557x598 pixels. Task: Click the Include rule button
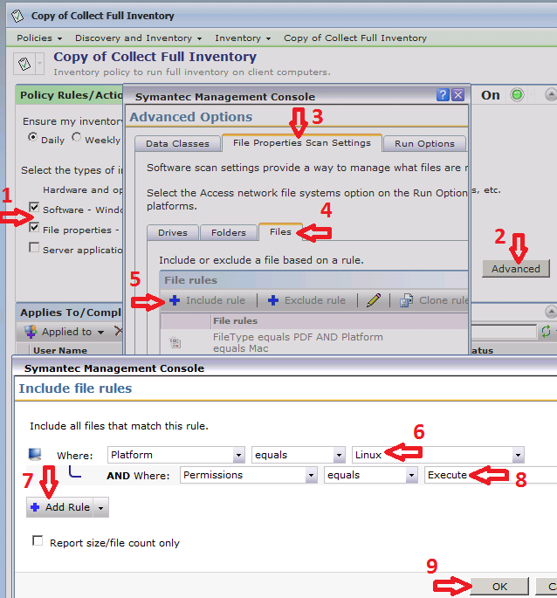coord(208,300)
